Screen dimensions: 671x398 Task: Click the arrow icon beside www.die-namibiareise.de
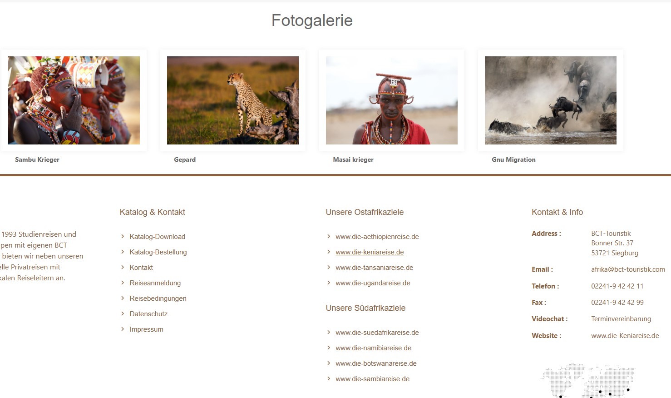pyautogui.click(x=329, y=348)
